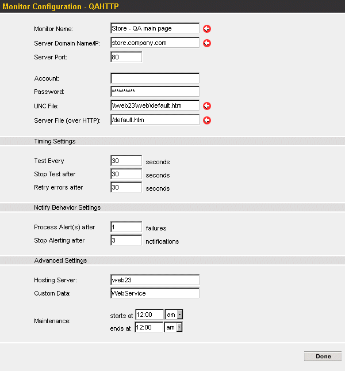345x371 pixels.
Task: Click the ends at label
Action: tap(120, 328)
